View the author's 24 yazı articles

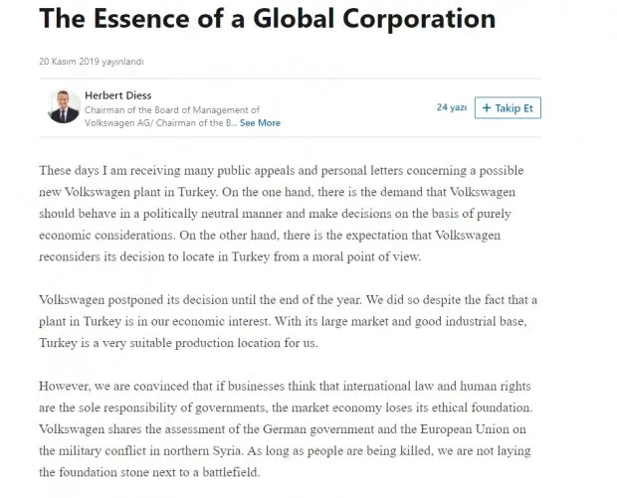click(x=452, y=107)
